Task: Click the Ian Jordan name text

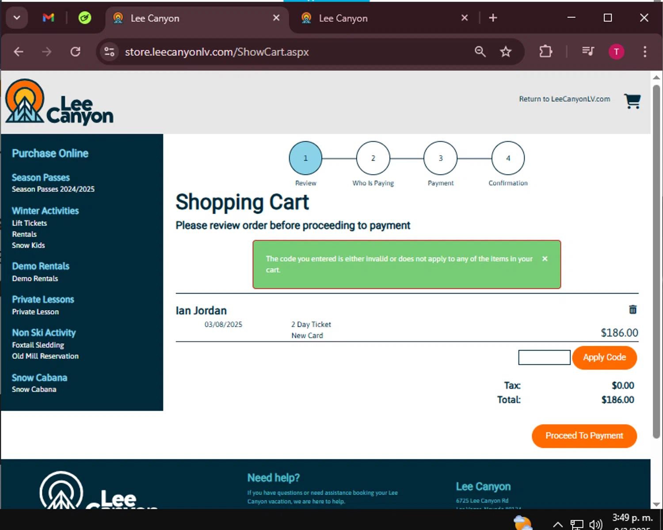Action: point(201,311)
